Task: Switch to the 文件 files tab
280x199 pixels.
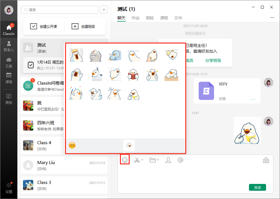Action: [x=178, y=18]
